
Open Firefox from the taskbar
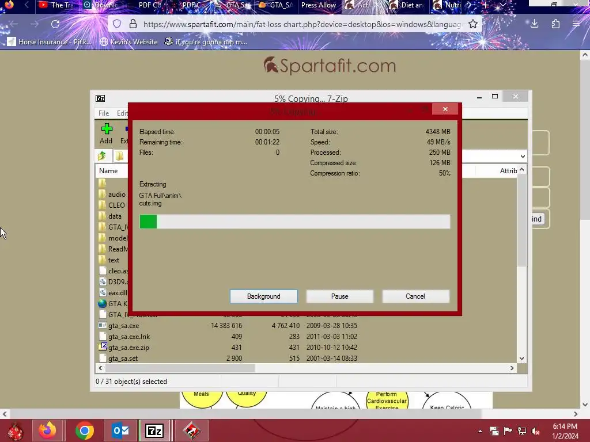47,430
